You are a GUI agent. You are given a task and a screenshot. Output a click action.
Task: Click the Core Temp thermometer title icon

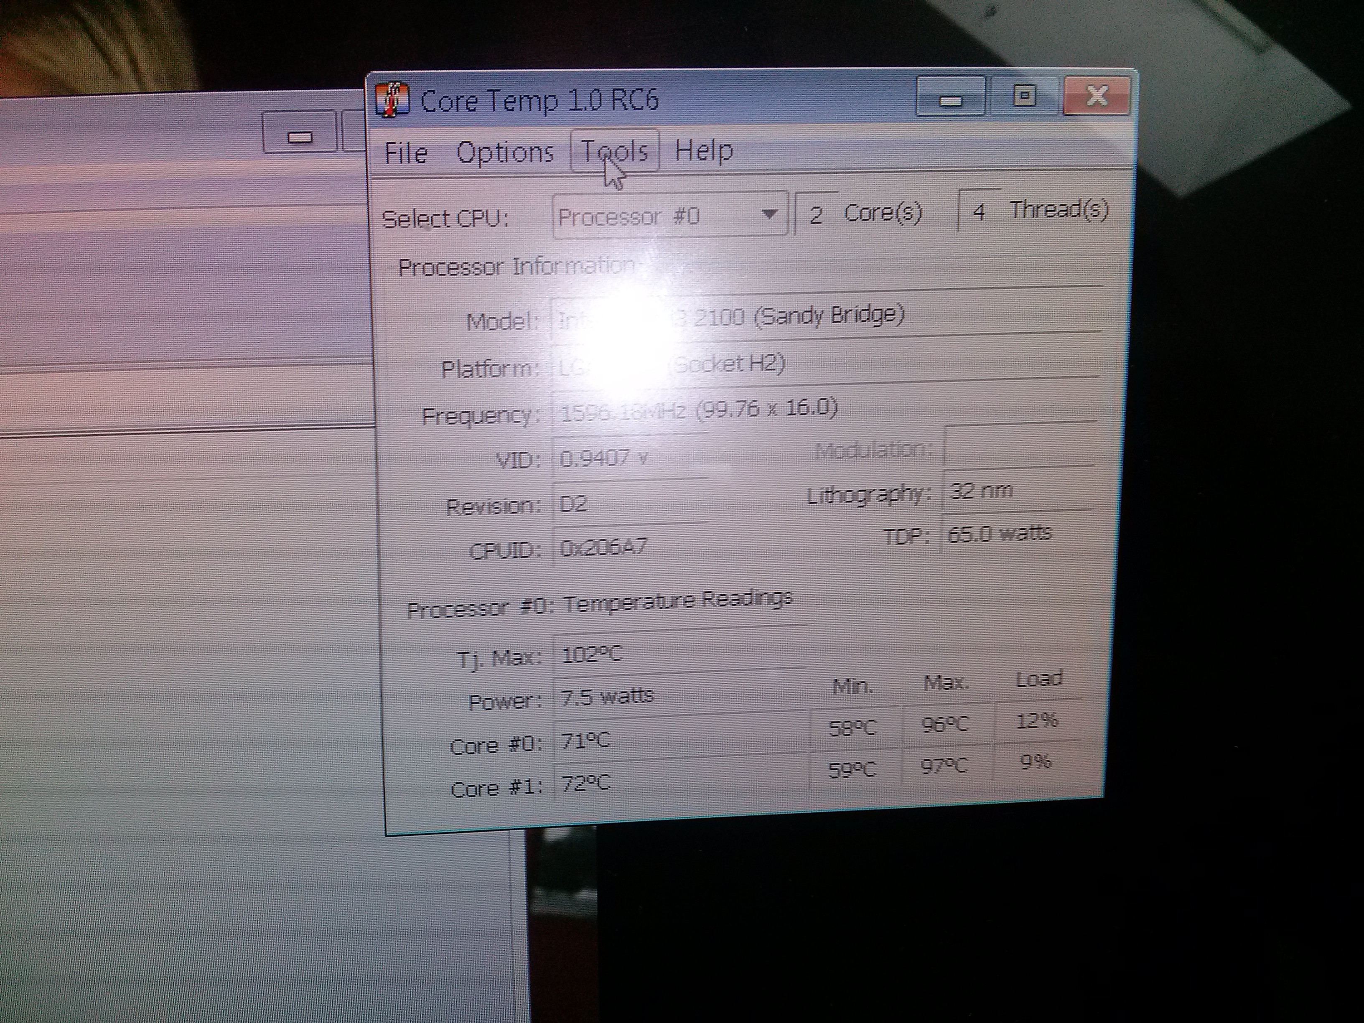[x=392, y=100]
